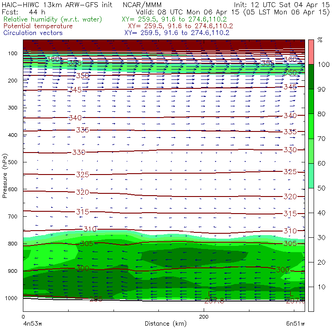Click the 'Init: 12 UTC Sat 04 Apr 15' text
This screenshot has height=332, width=332.
(281, 4)
